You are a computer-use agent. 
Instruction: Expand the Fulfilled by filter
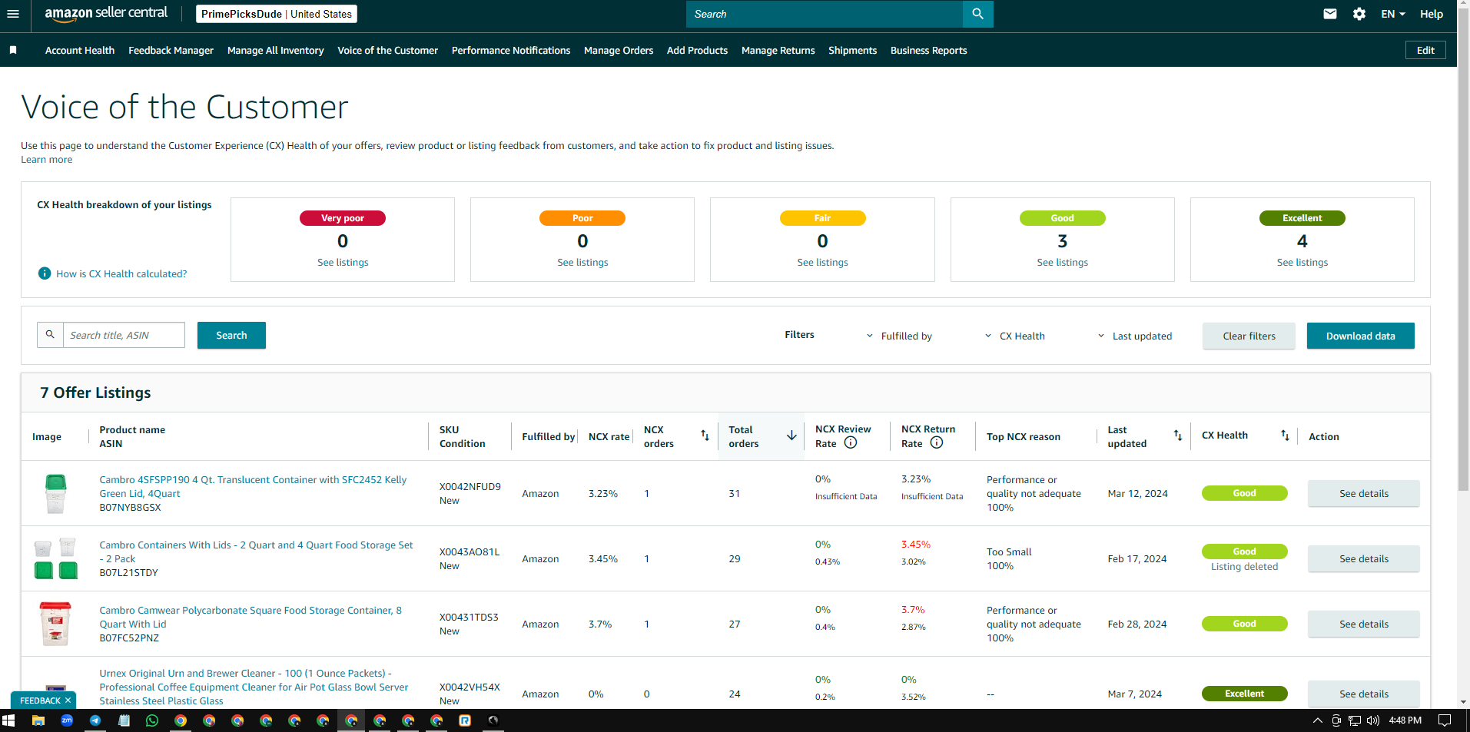[899, 336]
